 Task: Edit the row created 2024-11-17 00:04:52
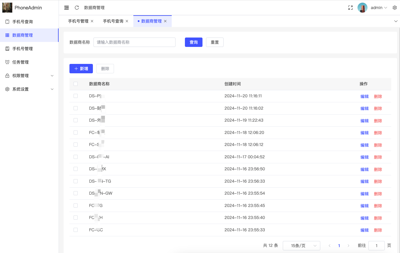[365, 157]
